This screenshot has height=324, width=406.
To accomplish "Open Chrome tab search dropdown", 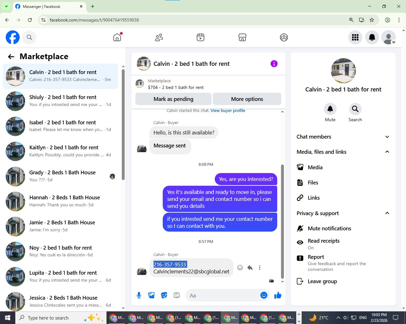I will pyautogui.click(x=6, y=6).
